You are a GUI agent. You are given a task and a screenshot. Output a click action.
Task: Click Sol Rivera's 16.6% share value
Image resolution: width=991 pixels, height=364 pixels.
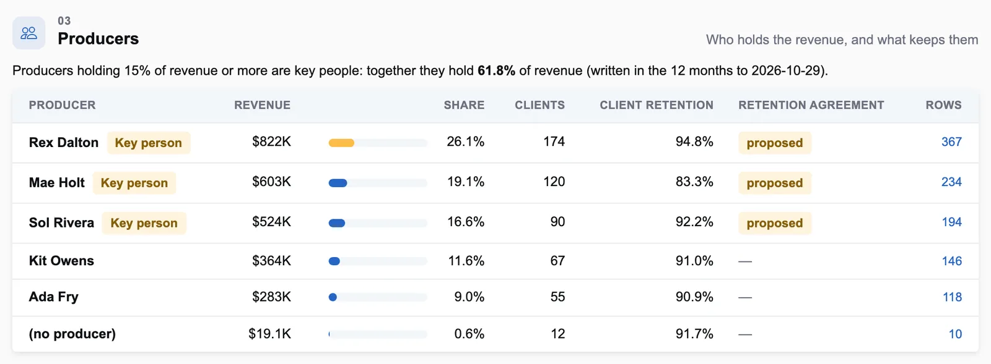pos(466,222)
